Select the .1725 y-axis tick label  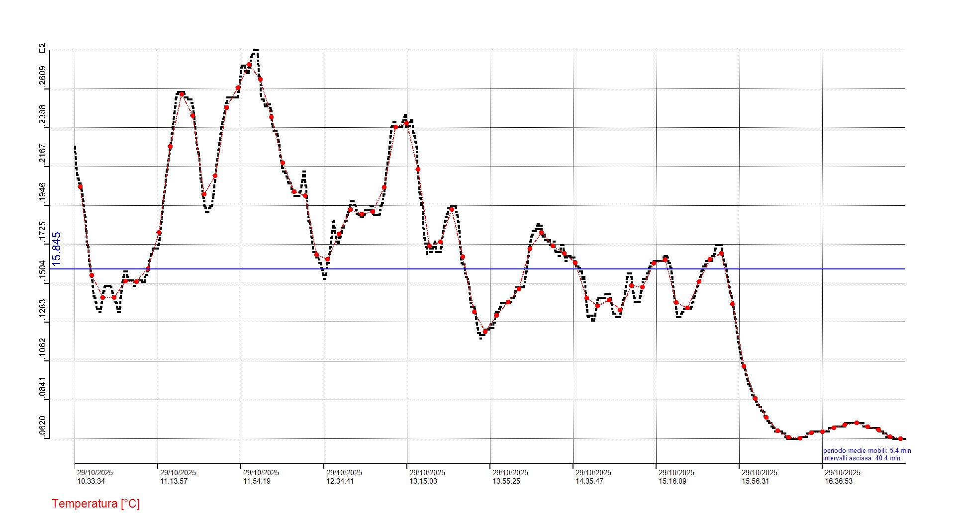click(43, 232)
